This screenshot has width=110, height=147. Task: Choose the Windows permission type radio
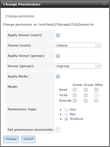point(66,119)
